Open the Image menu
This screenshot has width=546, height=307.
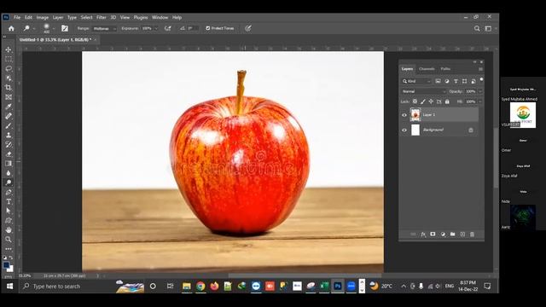[43, 17]
